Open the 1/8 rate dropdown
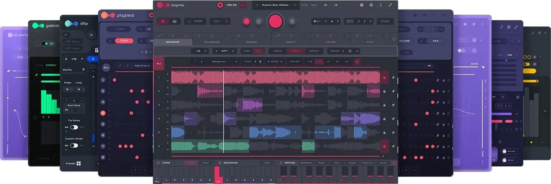Screen dimensions: 551x184 pos(200,51)
